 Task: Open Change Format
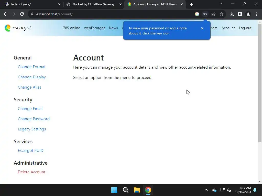[31, 67]
